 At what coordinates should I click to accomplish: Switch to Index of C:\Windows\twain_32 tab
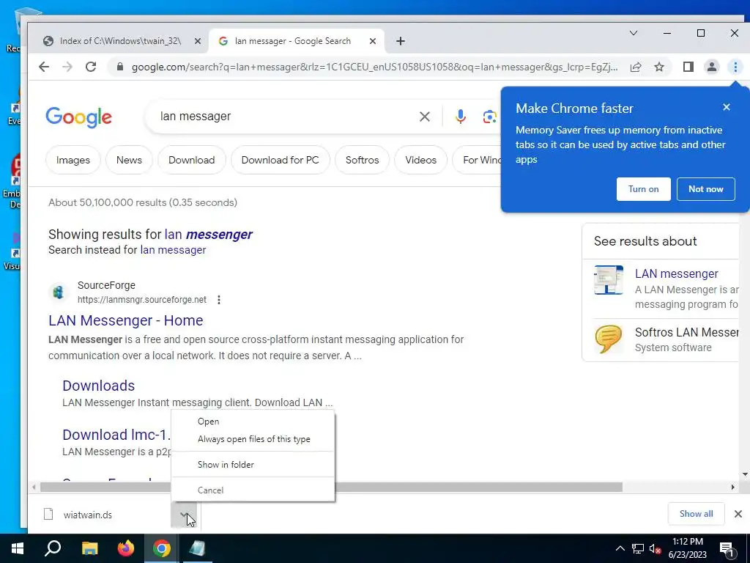click(120, 41)
